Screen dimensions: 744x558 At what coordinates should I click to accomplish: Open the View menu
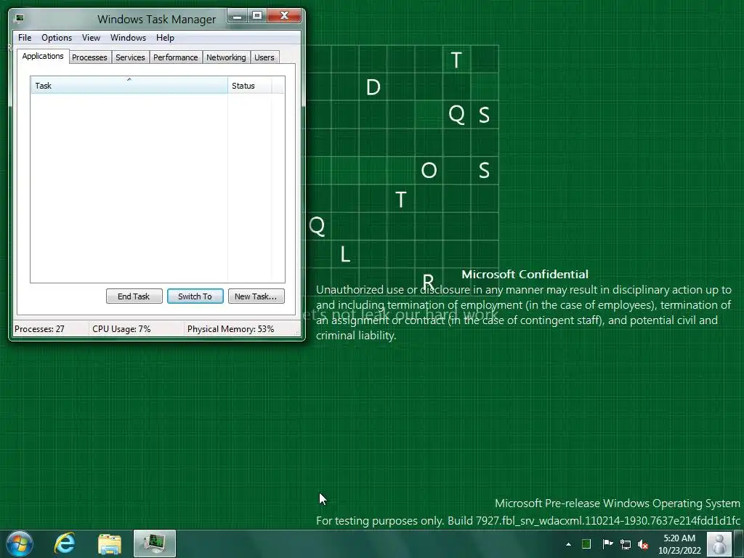point(91,38)
